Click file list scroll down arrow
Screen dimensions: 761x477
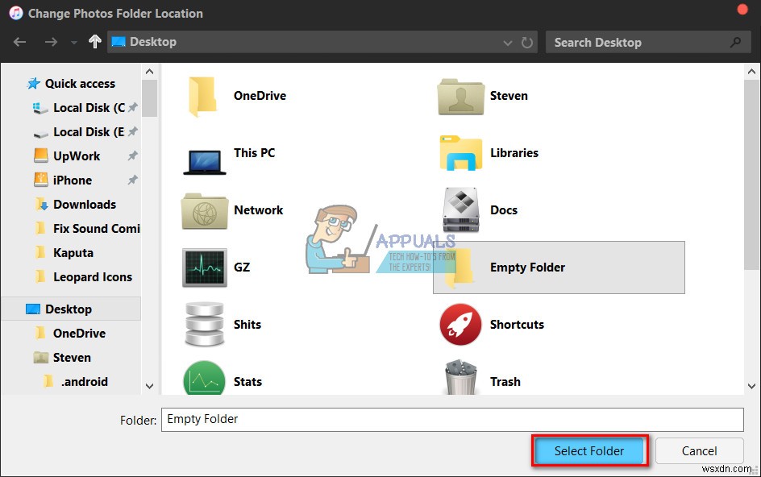(752, 386)
